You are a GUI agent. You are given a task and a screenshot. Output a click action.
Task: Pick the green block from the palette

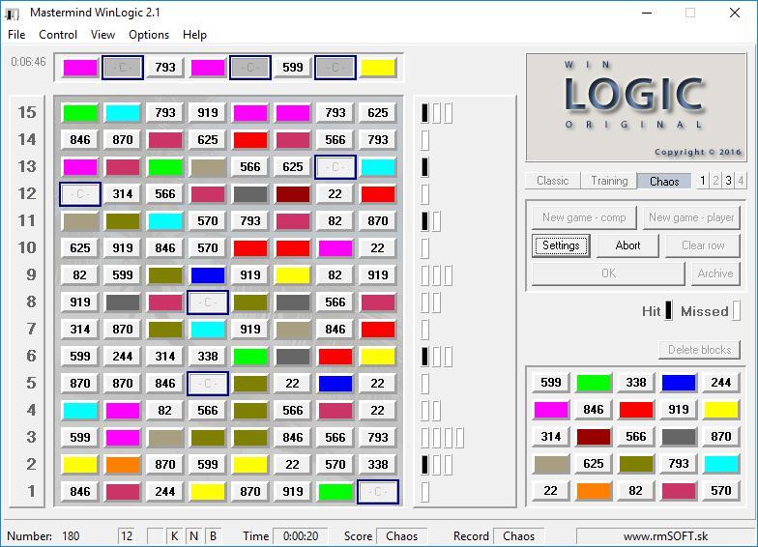pyautogui.click(x=594, y=383)
